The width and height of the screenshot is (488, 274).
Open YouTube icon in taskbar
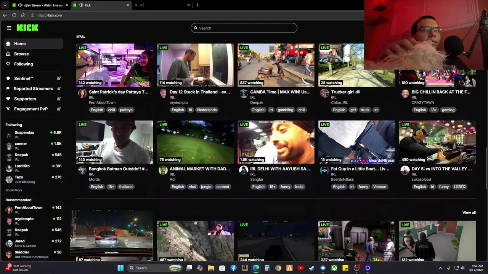pyautogui.click(x=300, y=268)
